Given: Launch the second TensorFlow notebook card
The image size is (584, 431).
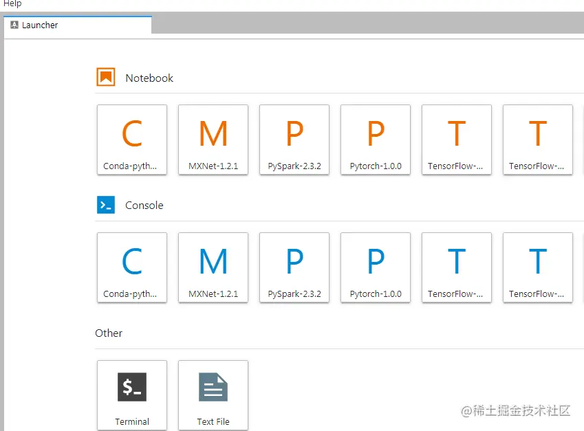Looking at the screenshot, I should 538,140.
